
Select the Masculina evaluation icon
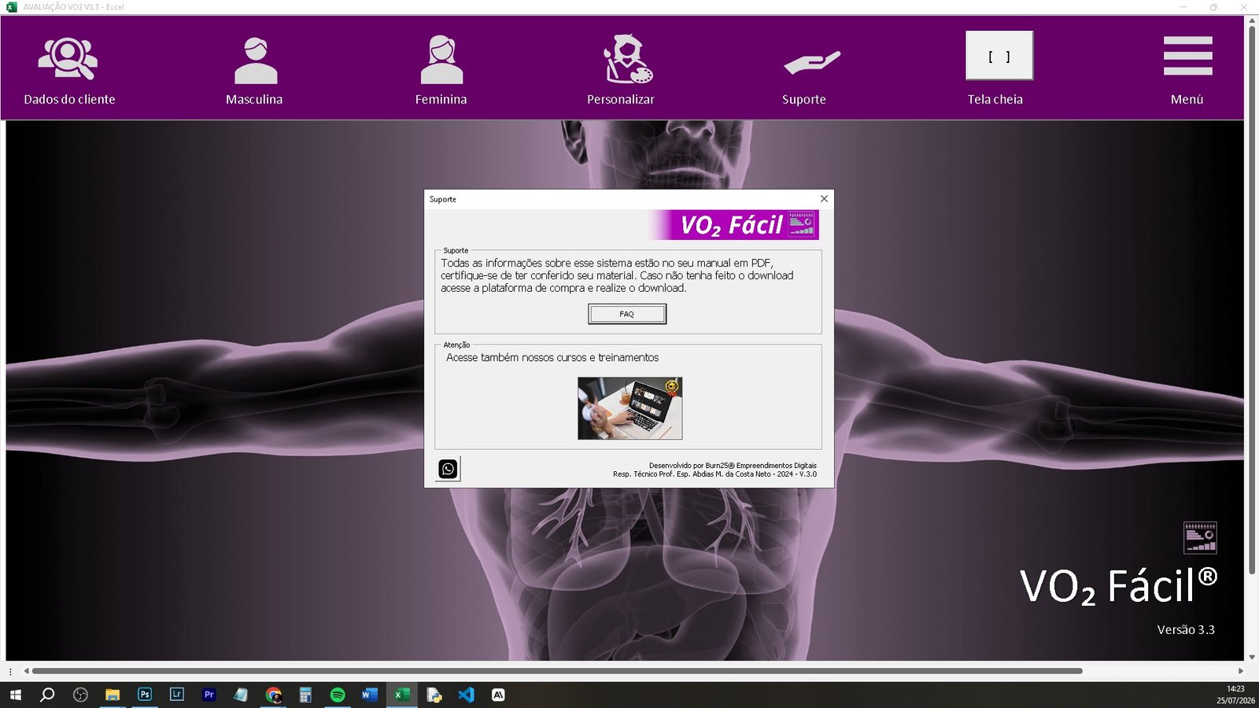[x=256, y=61]
